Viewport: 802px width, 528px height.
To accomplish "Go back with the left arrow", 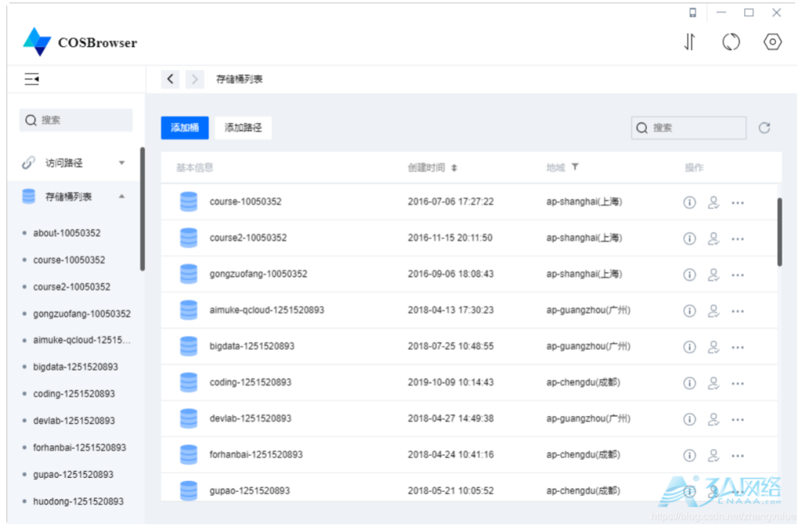I will 170,79.
